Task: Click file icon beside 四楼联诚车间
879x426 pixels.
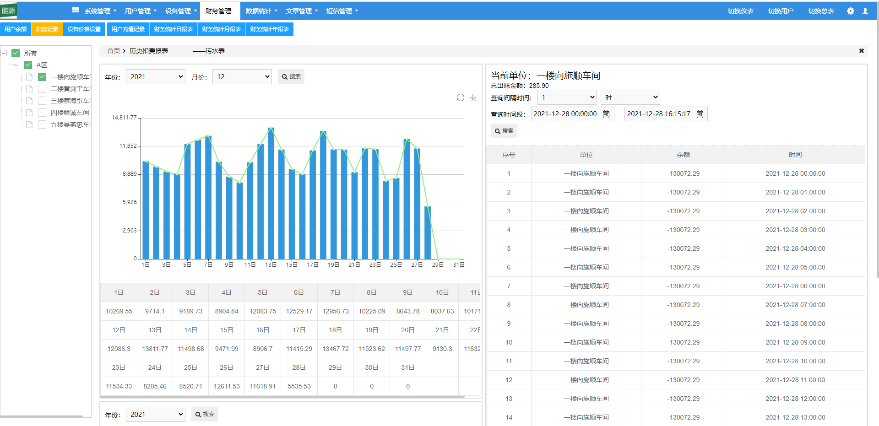Action: 29,113
